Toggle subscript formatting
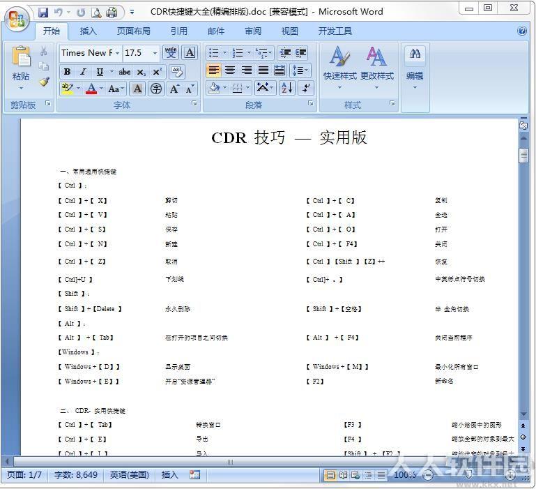Viewport: 536px width, 489px height. pos(141,72)
